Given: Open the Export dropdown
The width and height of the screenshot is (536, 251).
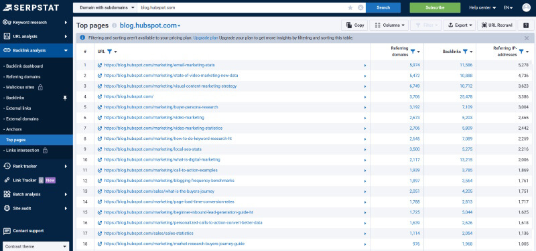Looking at the screenshot, I should tap(460, 25).
